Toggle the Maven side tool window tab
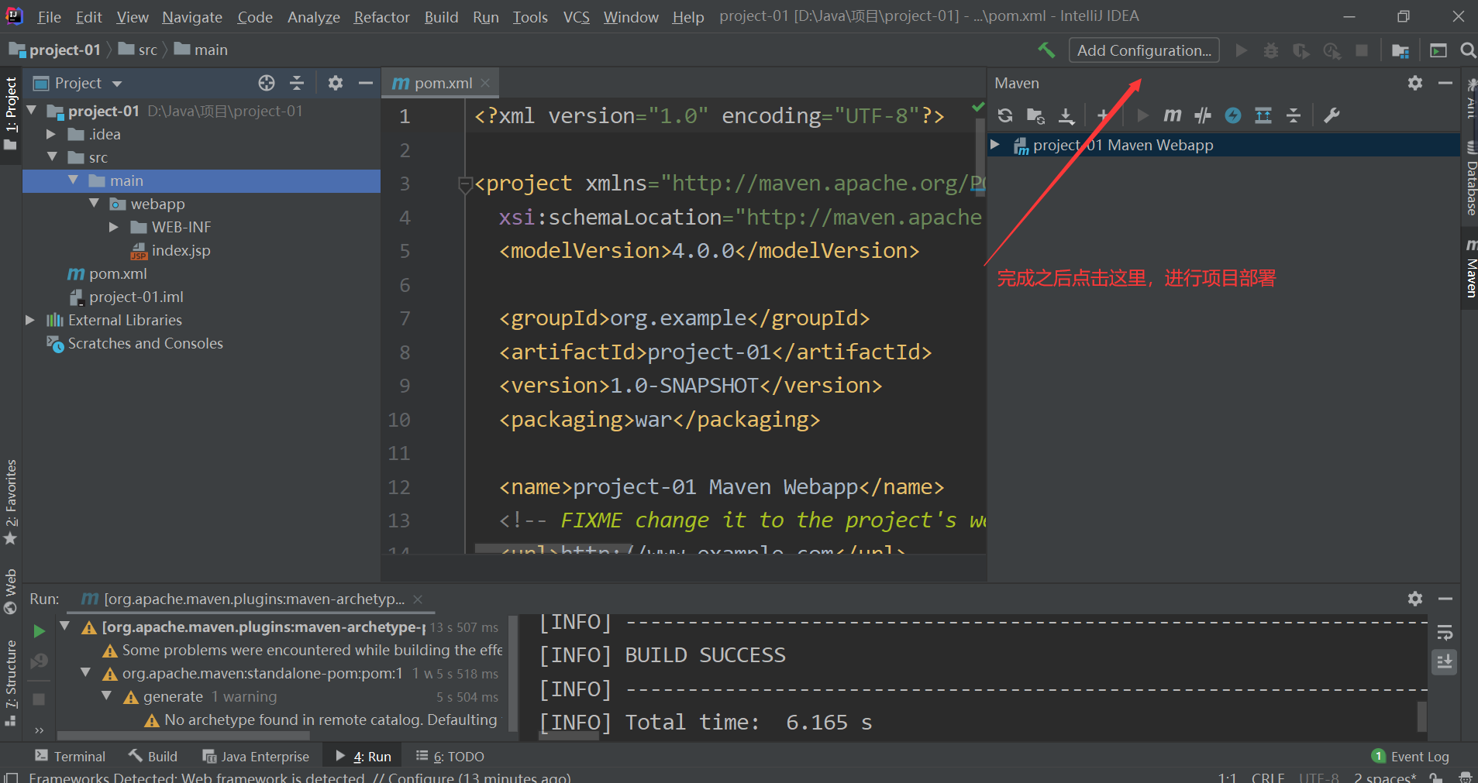Viewport: 1478px width, 783px height. click(x=1469, y=268)
